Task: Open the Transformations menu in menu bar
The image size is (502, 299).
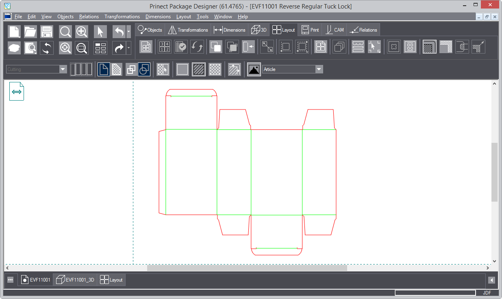Action: [x=122, y=17]
